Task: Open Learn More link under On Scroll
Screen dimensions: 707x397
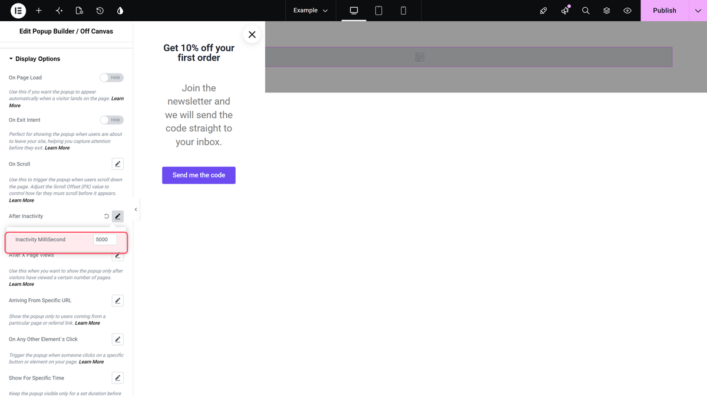Action: [21, 201]
